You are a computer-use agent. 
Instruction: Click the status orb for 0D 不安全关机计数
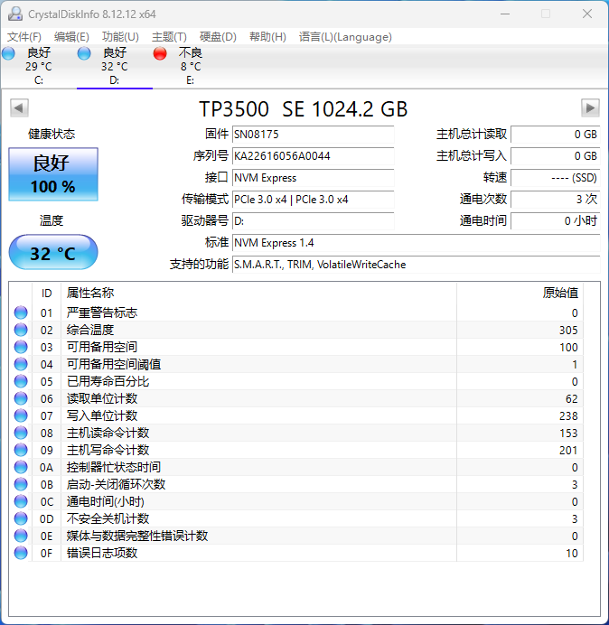[21, 518]
